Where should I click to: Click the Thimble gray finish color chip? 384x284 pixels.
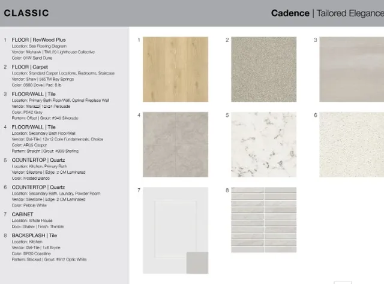click(x=197, y=262)
